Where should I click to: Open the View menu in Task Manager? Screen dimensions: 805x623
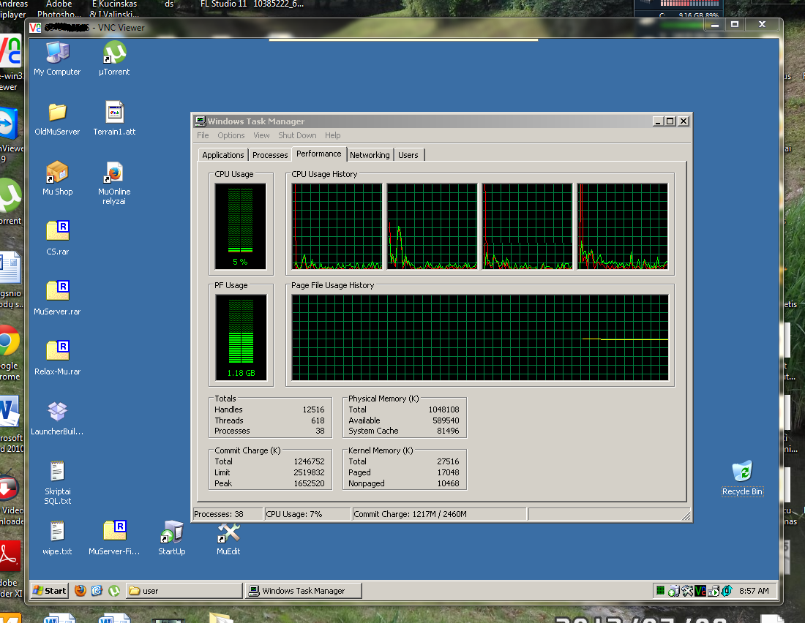[x=261, y=135]
